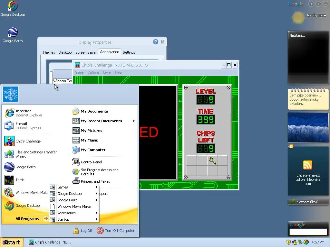Click the Načítání loading gadget panel
Image resolution: width=330 pixels, height=247 pixels.
click(x=308, y=58)
